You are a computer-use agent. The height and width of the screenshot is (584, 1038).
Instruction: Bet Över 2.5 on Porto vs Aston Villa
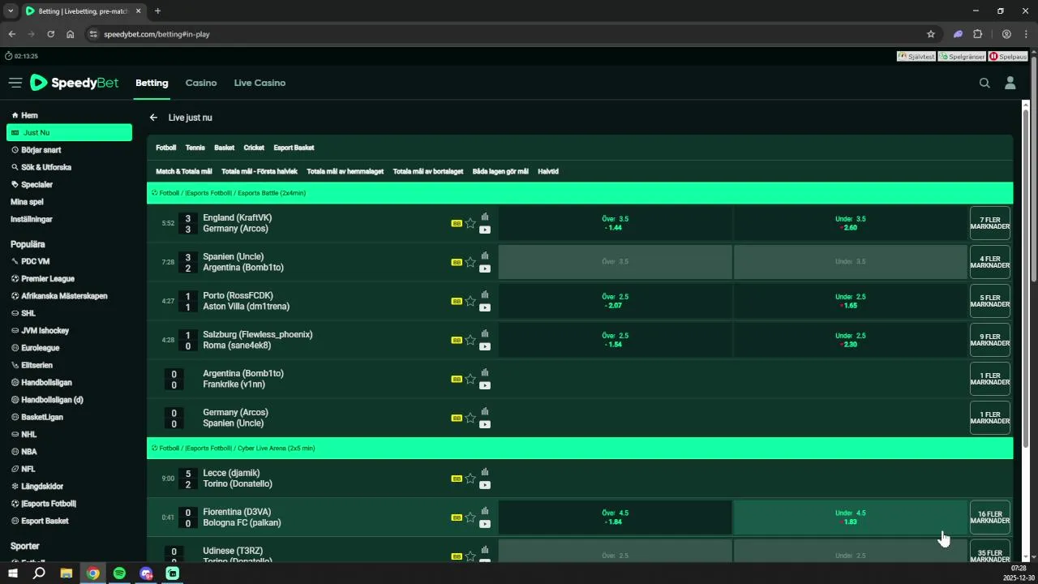tap(616, 301)
